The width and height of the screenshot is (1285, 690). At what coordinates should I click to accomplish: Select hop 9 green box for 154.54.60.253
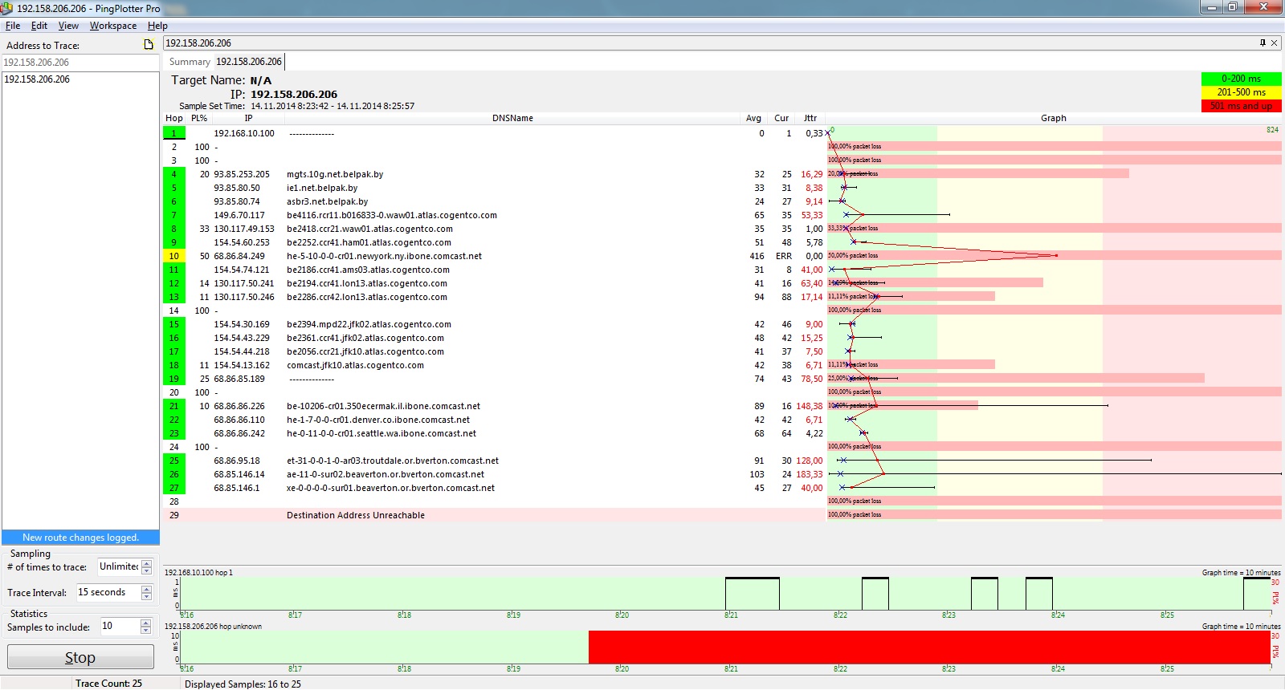pos(173,242)
